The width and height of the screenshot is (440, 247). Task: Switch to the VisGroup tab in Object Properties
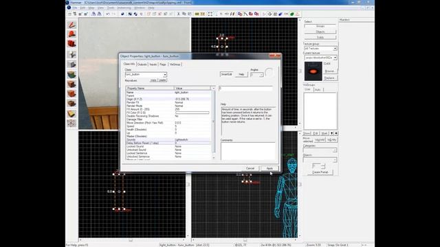pyautogui.click(x=175, y=64)
